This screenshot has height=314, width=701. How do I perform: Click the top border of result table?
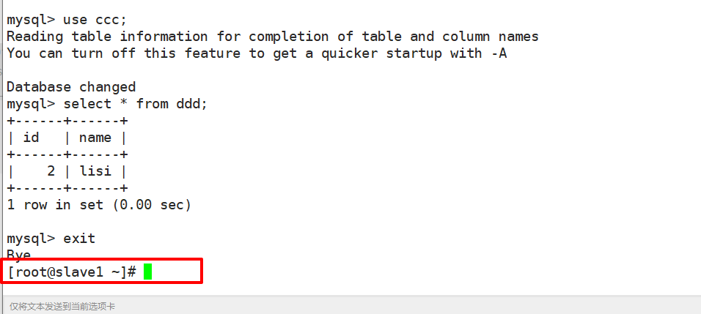point(67,121)
